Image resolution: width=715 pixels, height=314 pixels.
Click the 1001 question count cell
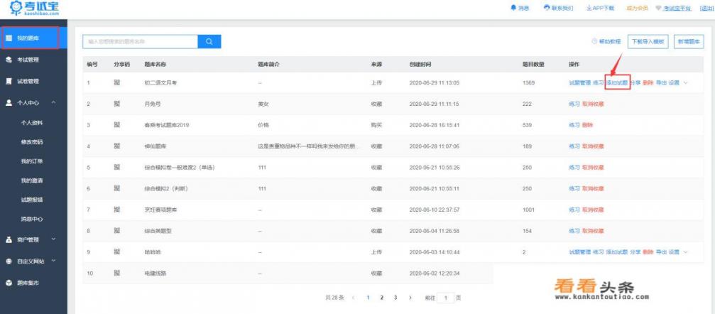[x=528, y=210]
